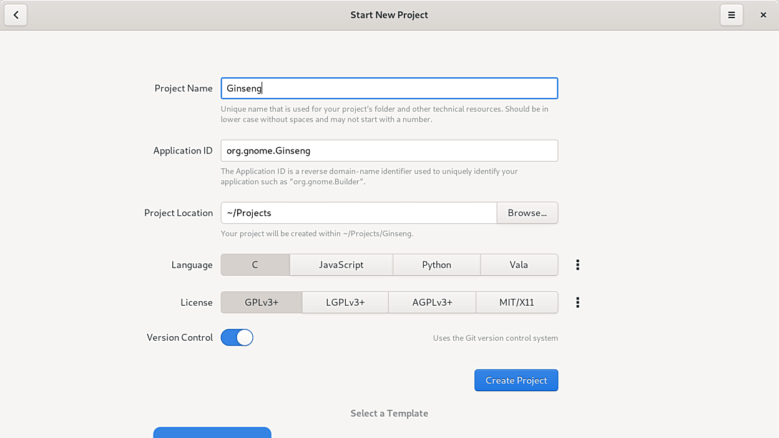Screen dimensions: 779x438
Task: Close the Start New Project window
Action: (x=763, y=15)
